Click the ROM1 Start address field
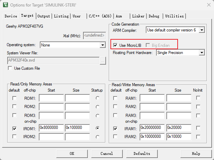Viewport: 214px width, 160px height. (51, 98)
